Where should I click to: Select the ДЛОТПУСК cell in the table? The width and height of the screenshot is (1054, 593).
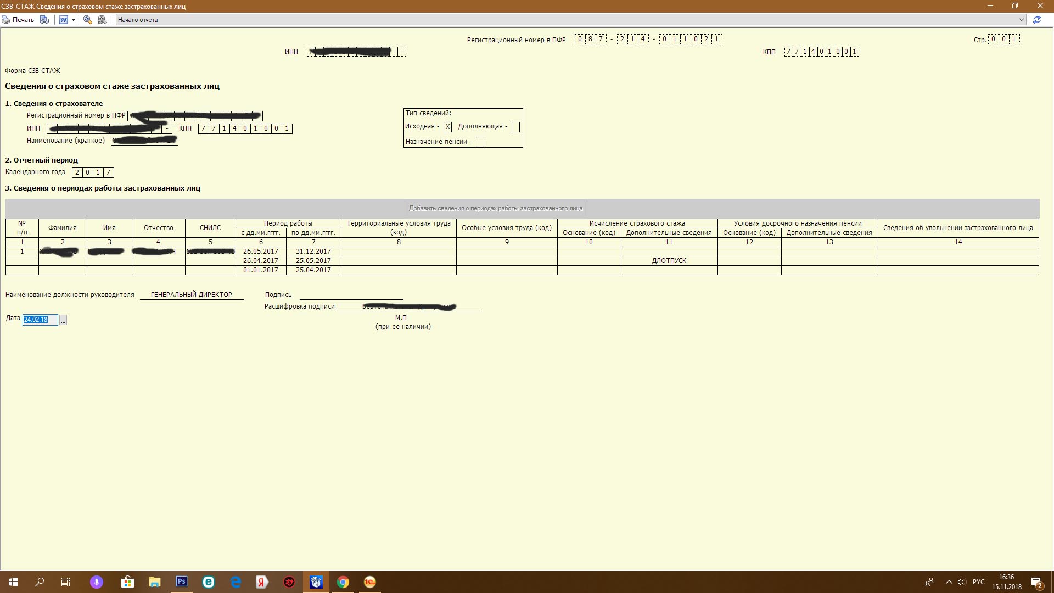pos(669,261)
